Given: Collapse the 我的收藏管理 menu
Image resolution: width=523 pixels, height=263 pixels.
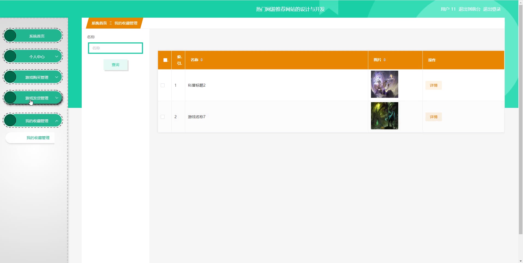Looking at the screenshot, I should click(57, 120).
